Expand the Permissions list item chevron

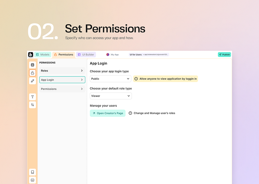82,89
